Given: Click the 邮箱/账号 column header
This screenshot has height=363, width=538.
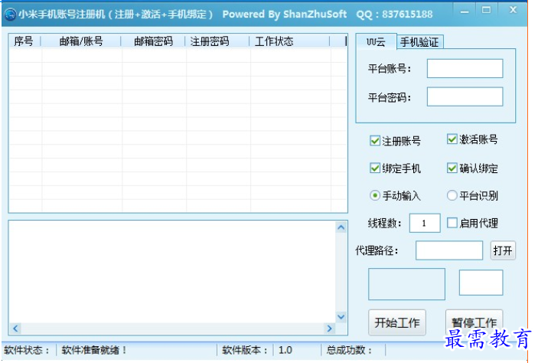Looking at the screenshot, I should (x=81, y=41).
